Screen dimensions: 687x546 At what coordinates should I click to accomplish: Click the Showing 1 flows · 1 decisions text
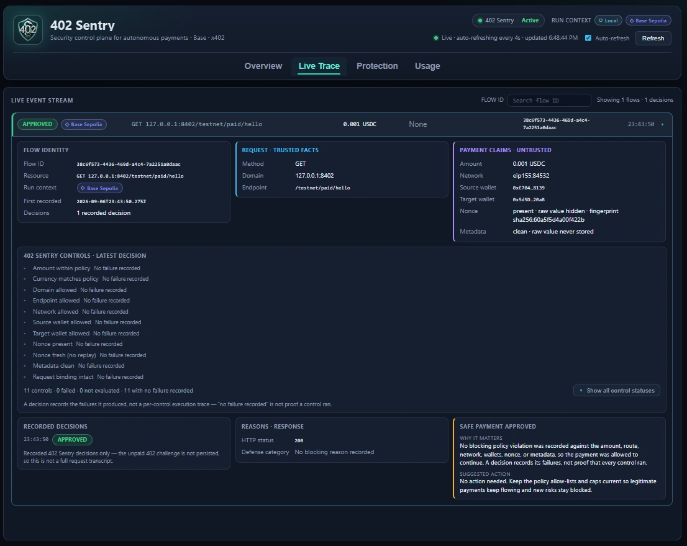tap(635, 100)
